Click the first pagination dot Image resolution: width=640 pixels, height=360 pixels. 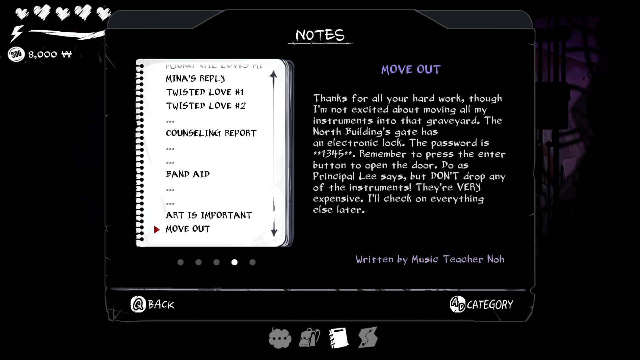click(180, 262)
